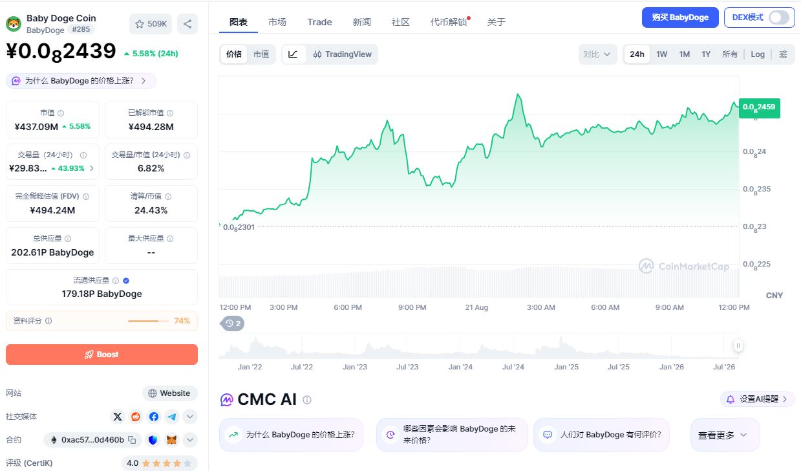Open the 代币解锁 tab
801x471 pixels.
[x=449, y=22]
